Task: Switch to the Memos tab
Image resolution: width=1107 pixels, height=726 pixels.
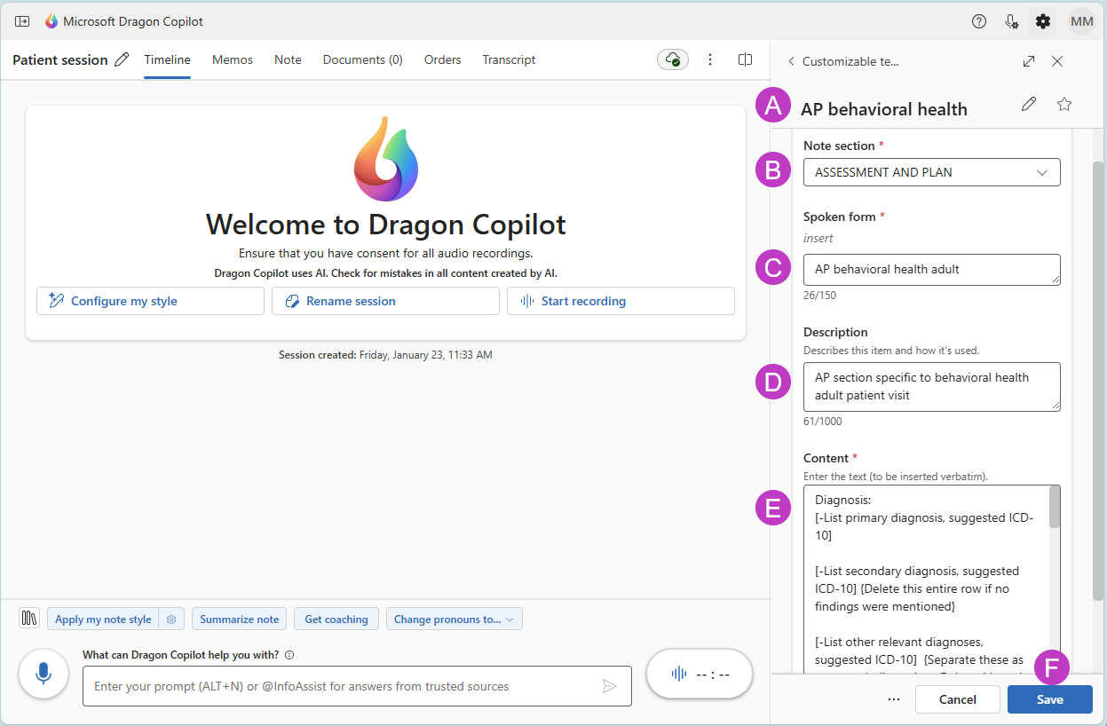Action: coord(233,59)
